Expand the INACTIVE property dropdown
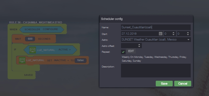 coord(68,61)
